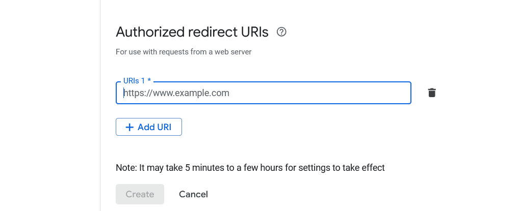Click the Authorized redirect URIs heading
Image resolution: width=519 pixels, height=211 pixels.
[192, 33]
